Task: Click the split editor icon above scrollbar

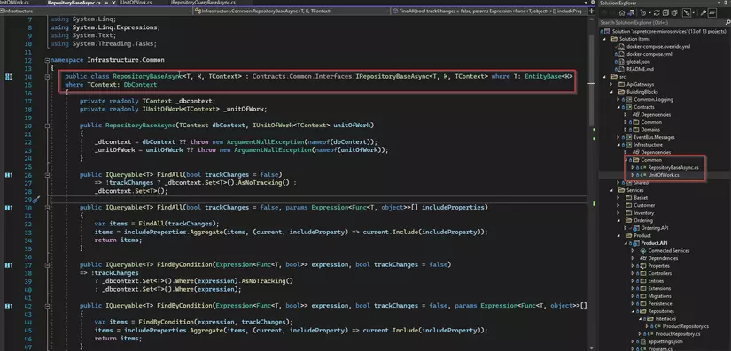Action: pyautogui.click(x=592, y=11)
